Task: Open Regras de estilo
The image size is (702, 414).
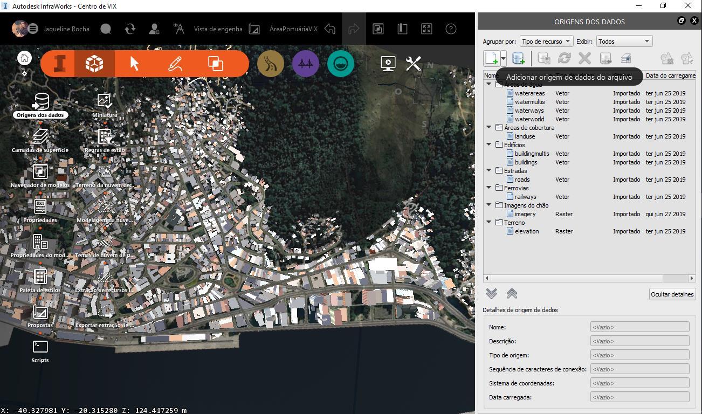Action: coord(105,136)
